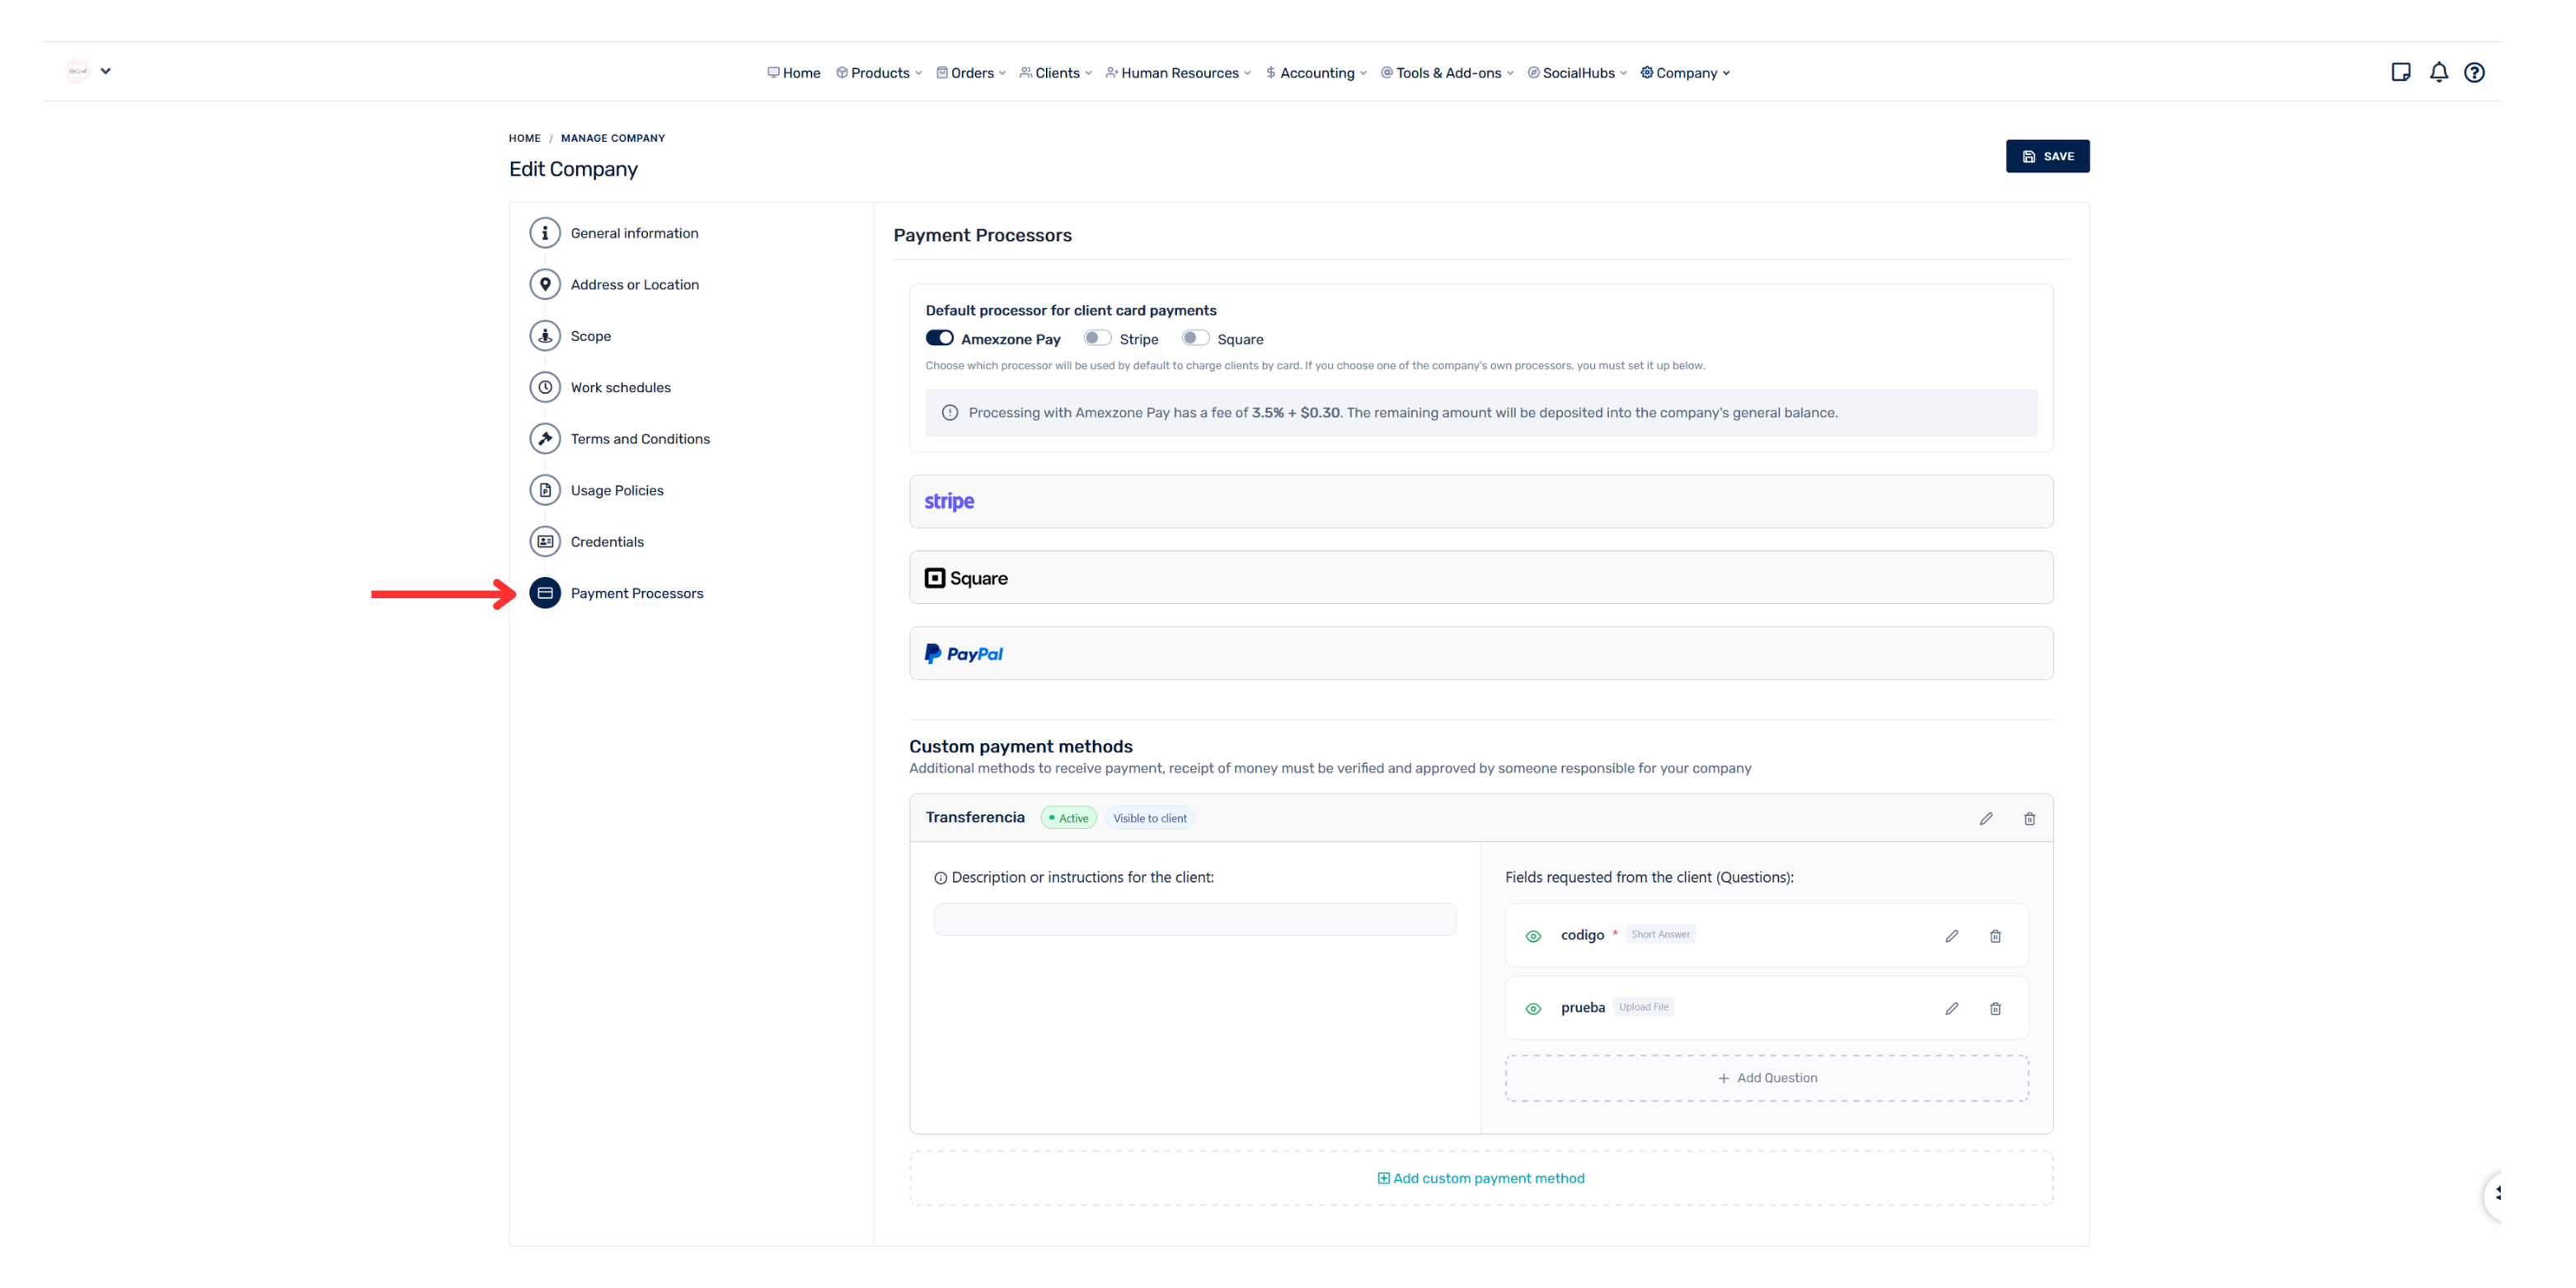
Task: Disable the Amexzone Pay toggle
Action: (x=939, y=338)
